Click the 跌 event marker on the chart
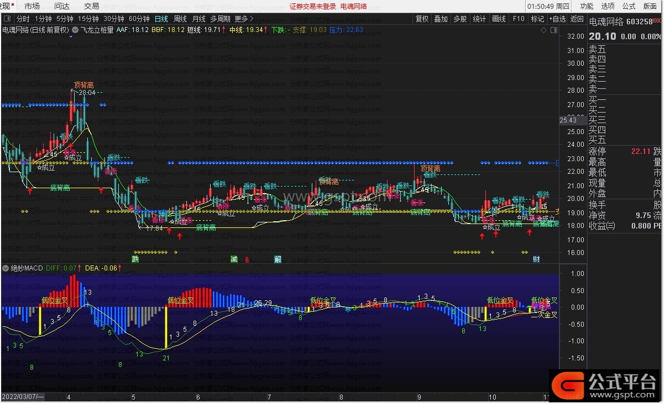This screenshot has width=665, height=404. [x=135, y=259]
